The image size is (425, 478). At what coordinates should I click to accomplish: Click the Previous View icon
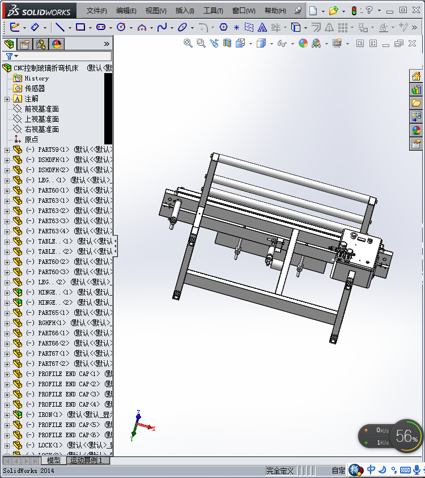click(214, 43)
